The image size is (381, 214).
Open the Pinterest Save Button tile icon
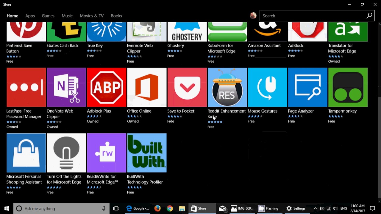[26, 32]
